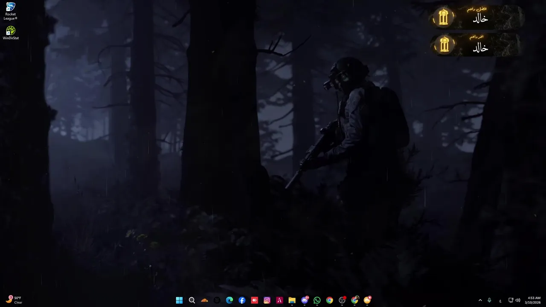546x307 pixels.
Task: Open the red arrow app on taskbar
Action: click(x=254, y=300)
